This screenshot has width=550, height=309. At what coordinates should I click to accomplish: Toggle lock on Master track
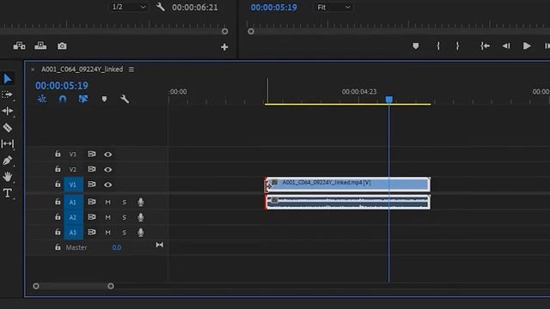(58, 247)
